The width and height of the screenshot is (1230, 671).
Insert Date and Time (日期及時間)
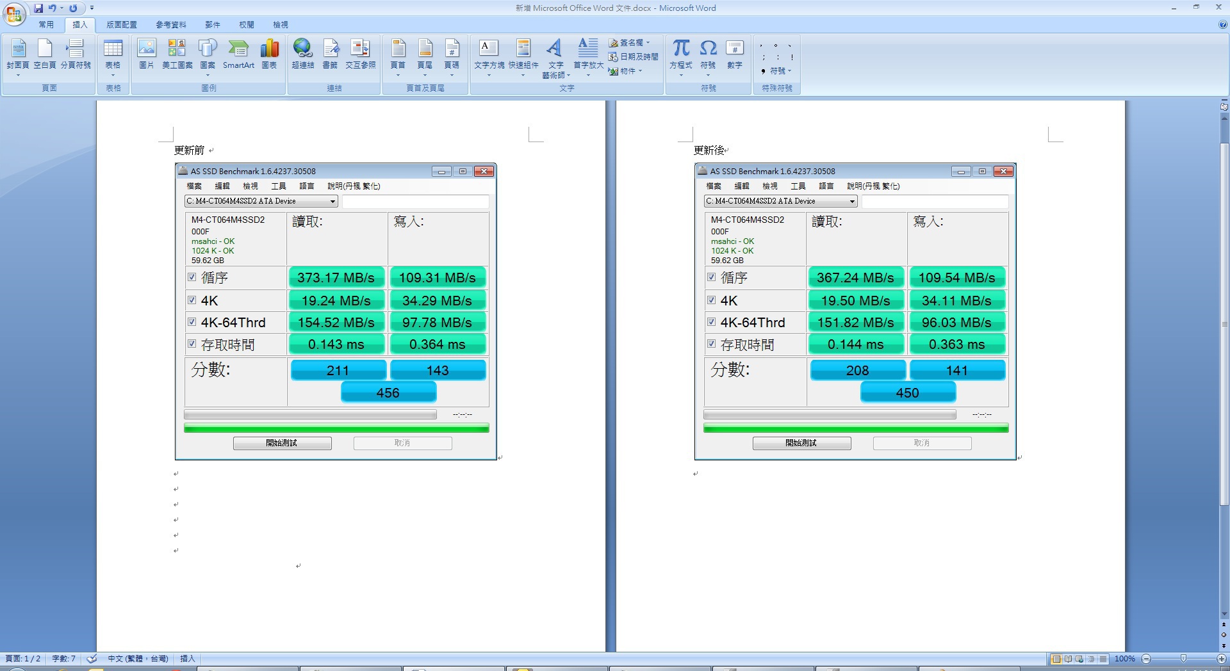click(x=634, y=56)
